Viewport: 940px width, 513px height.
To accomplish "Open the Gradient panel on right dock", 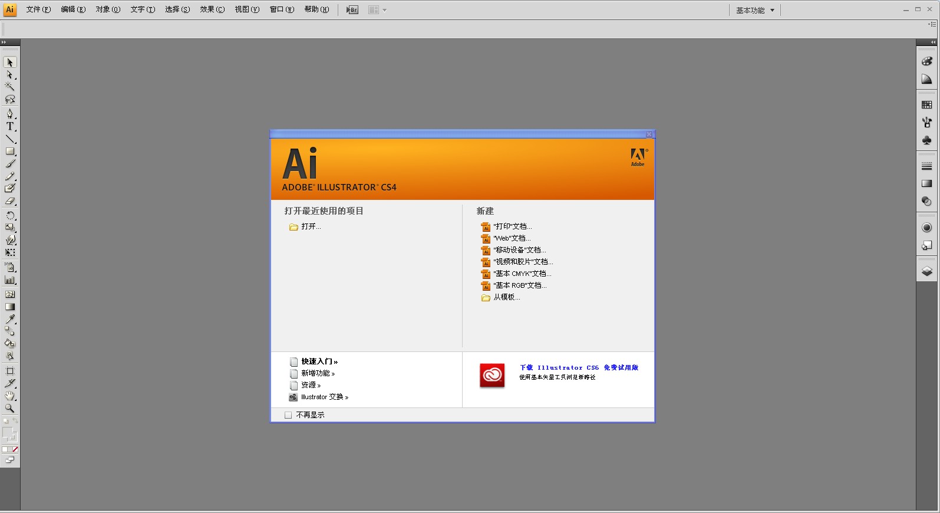I will 927,183.
